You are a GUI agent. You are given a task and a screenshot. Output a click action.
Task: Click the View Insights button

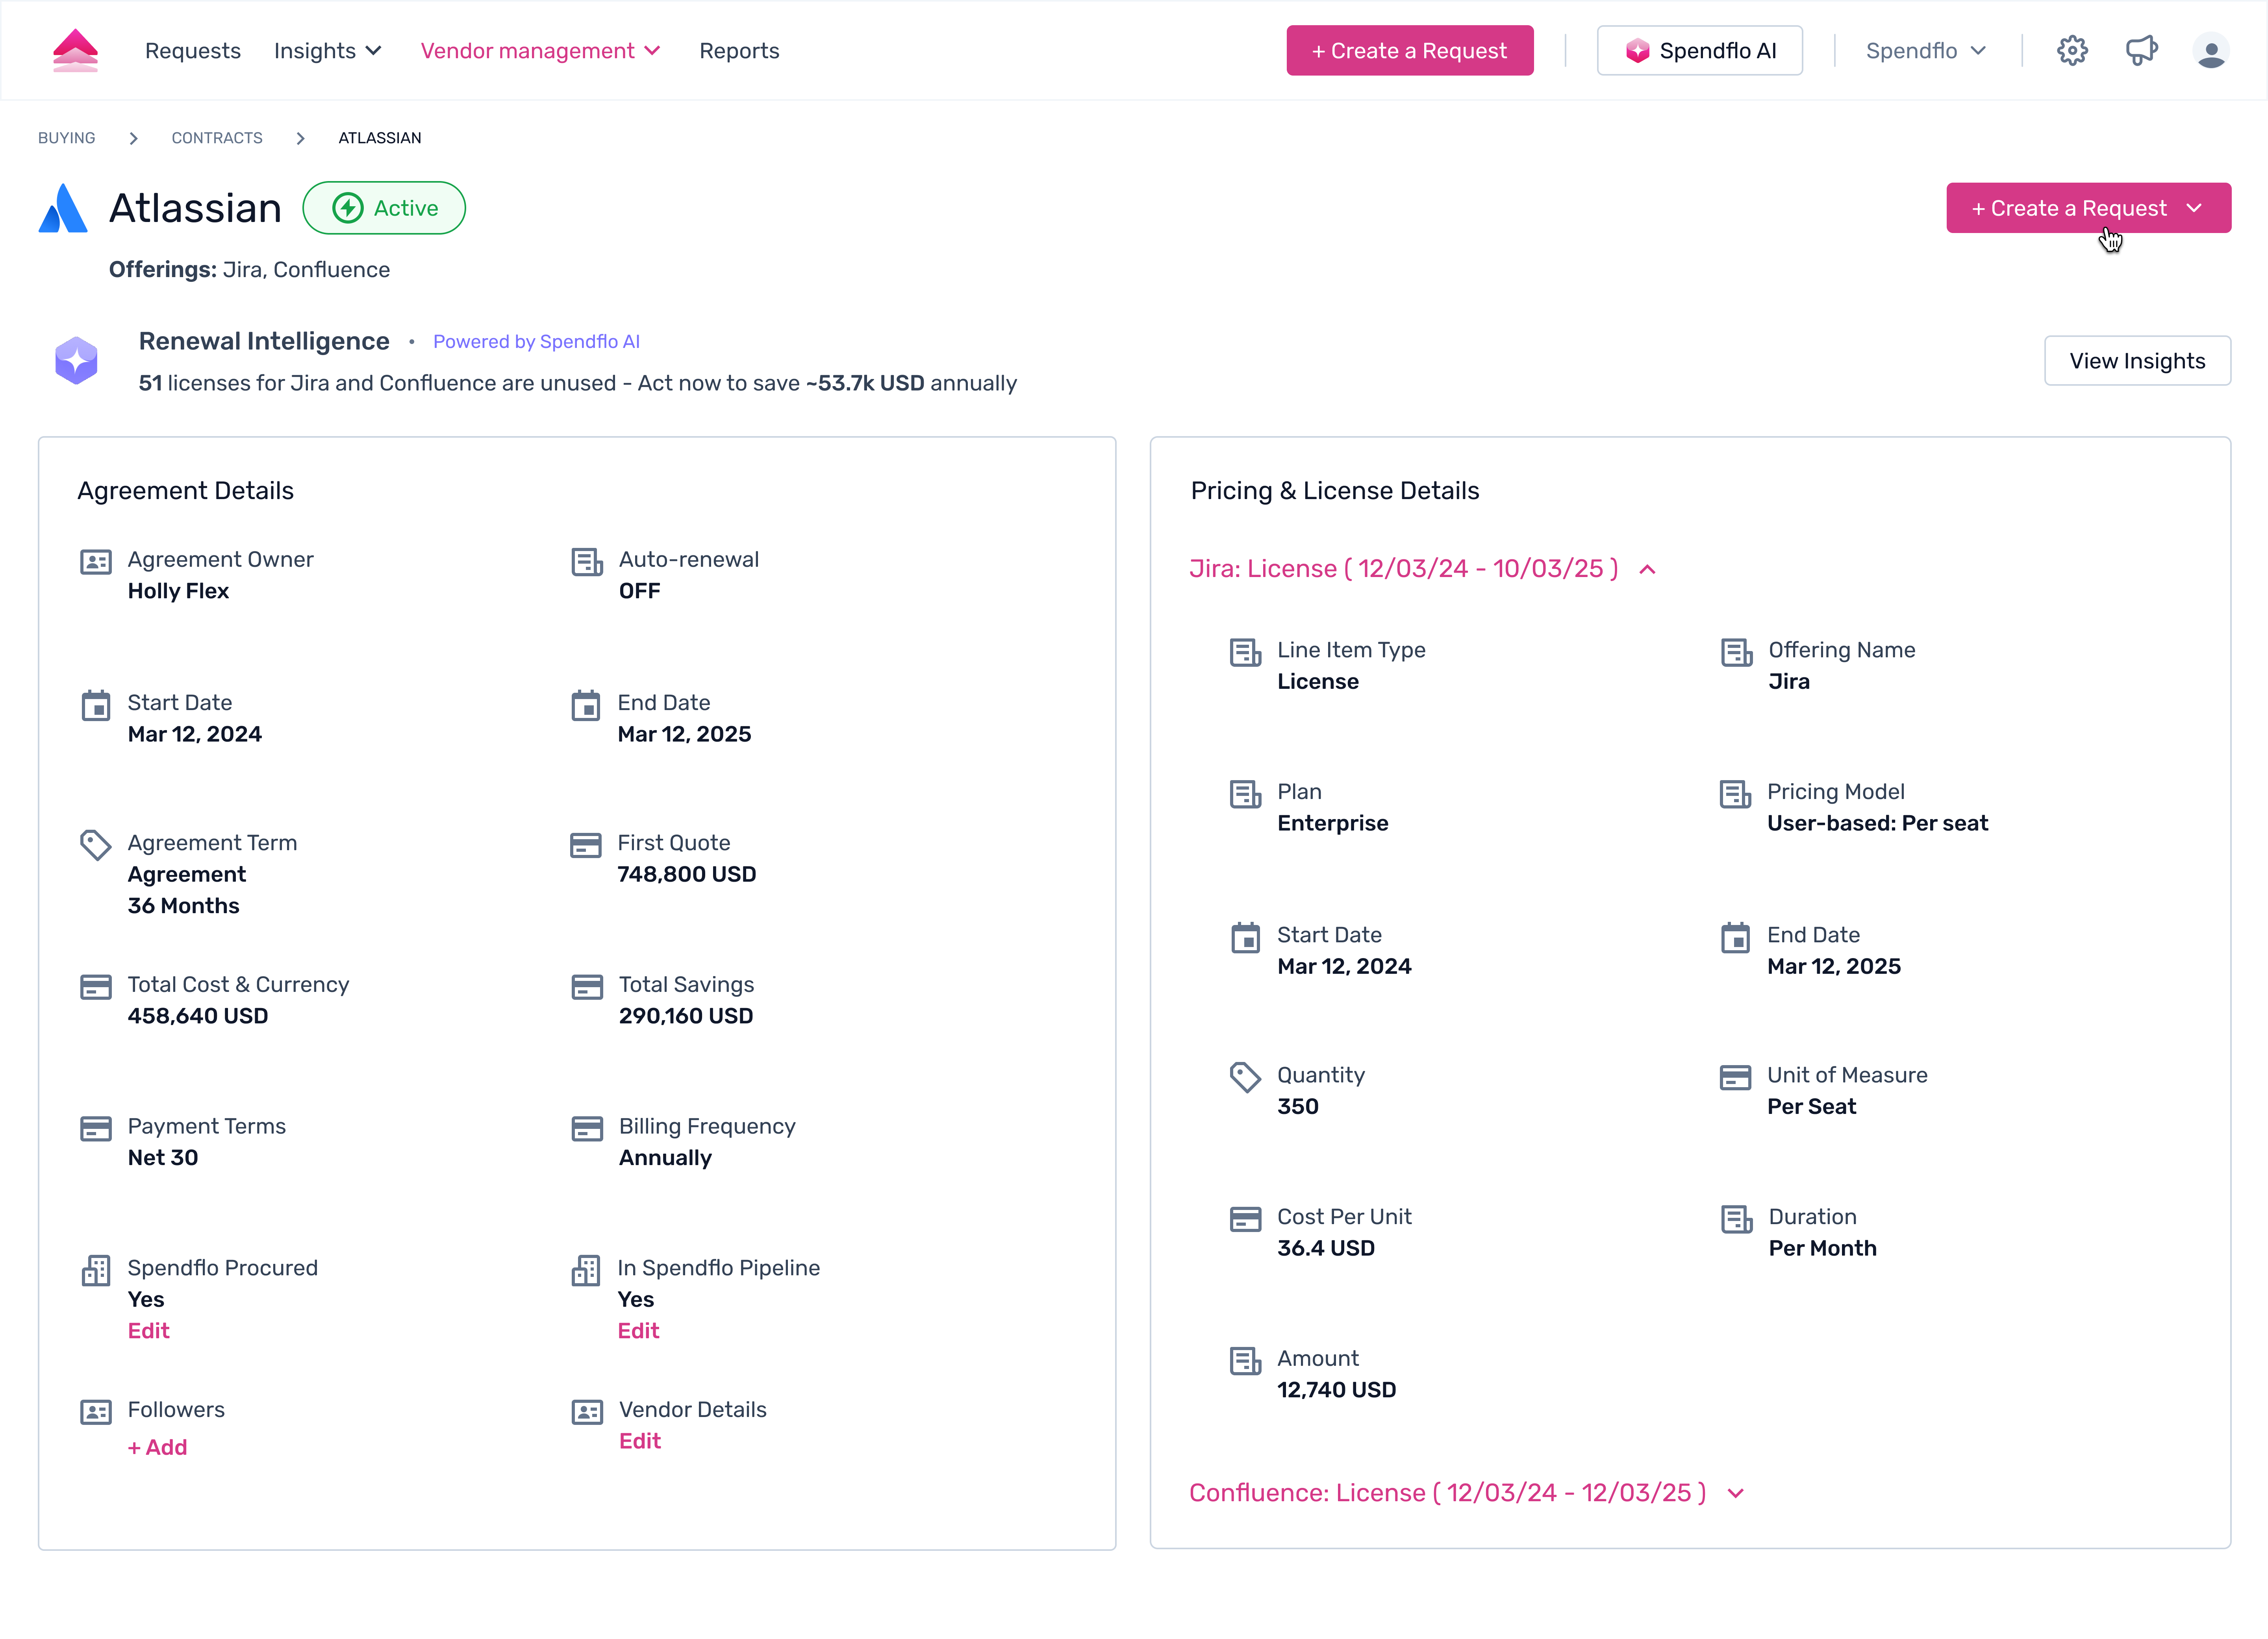click(x=2137, y=361)
